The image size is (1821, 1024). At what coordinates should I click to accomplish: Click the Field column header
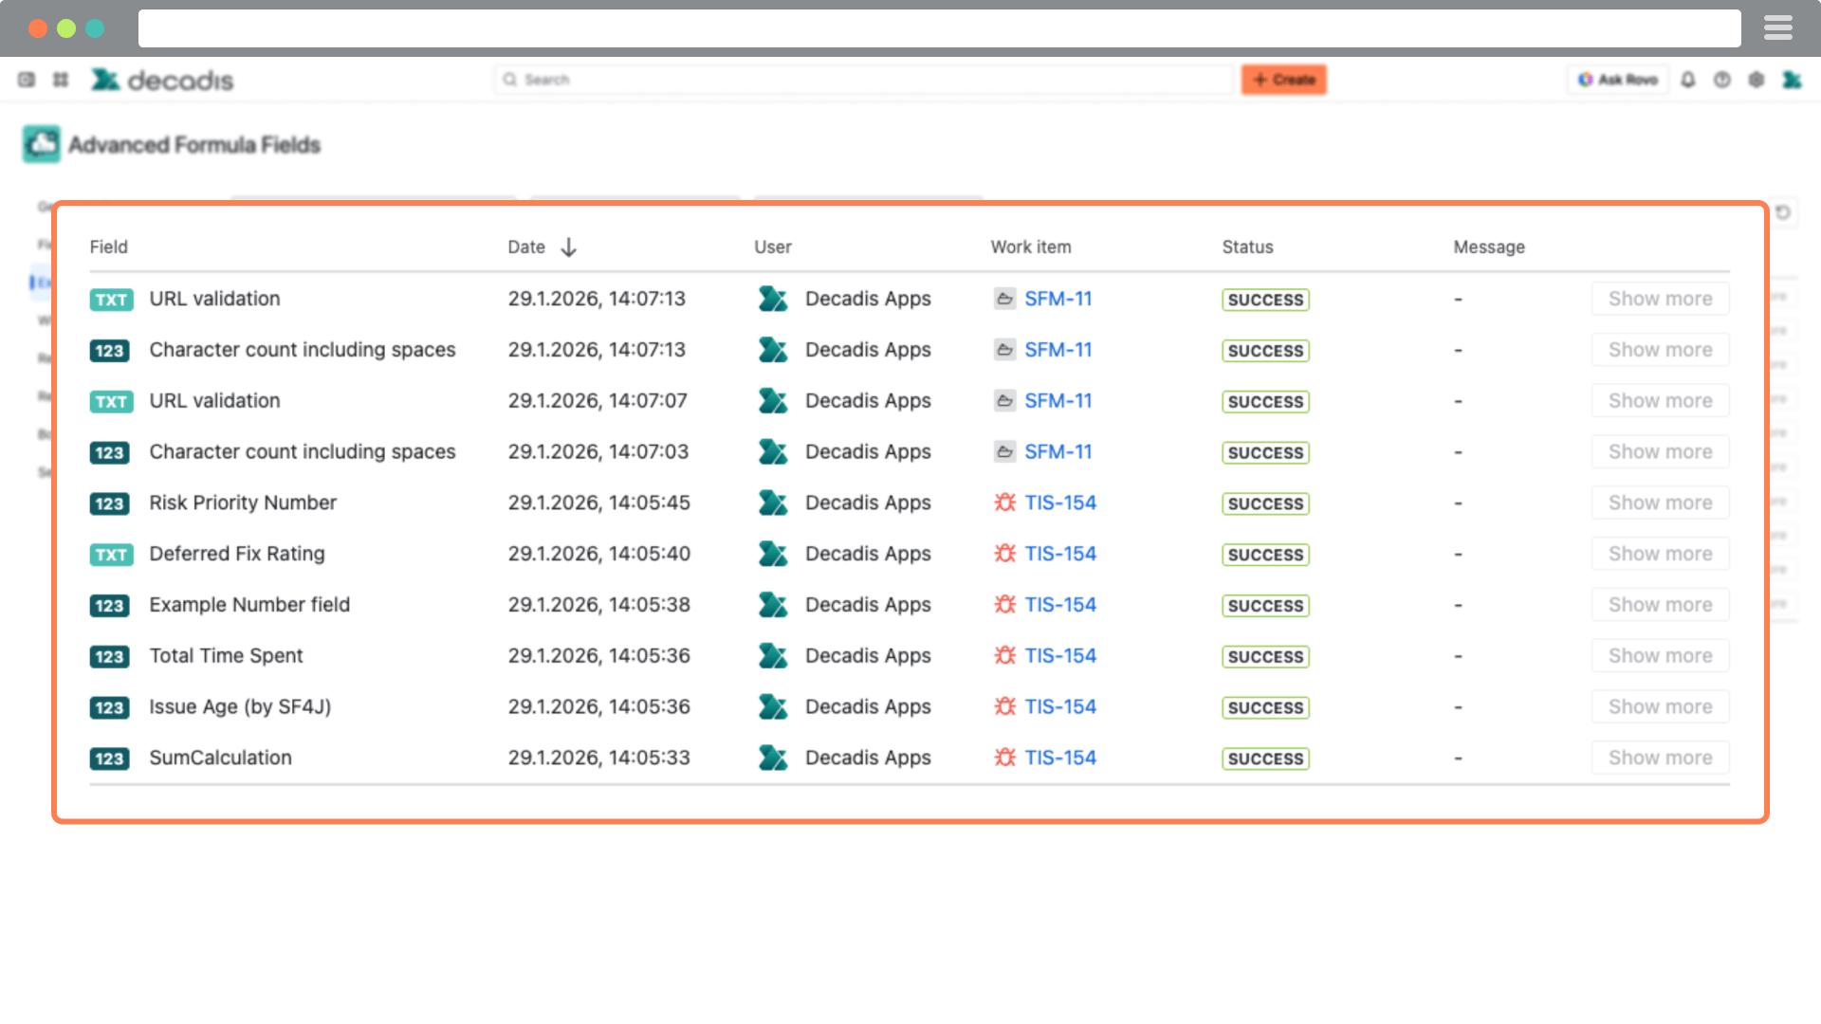[108, 247]
